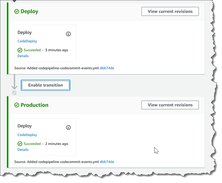The width and height of the screenshot is (222, 183).
Task: Open commit dbb74de in Production stage source
Action: pos(107,162)
